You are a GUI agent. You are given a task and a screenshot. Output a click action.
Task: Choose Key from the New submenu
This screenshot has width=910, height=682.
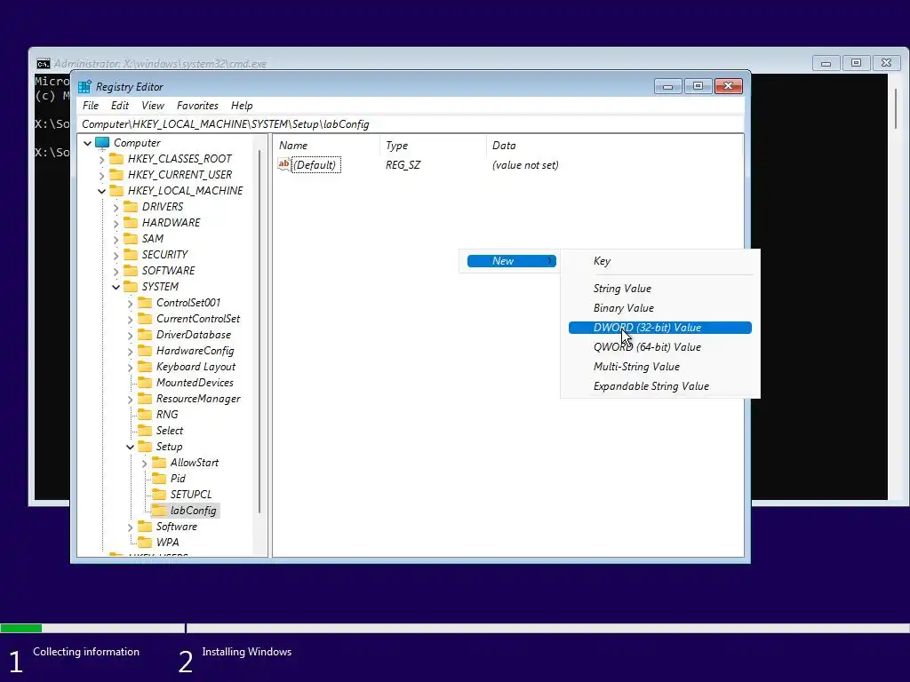tap(660, 261)
